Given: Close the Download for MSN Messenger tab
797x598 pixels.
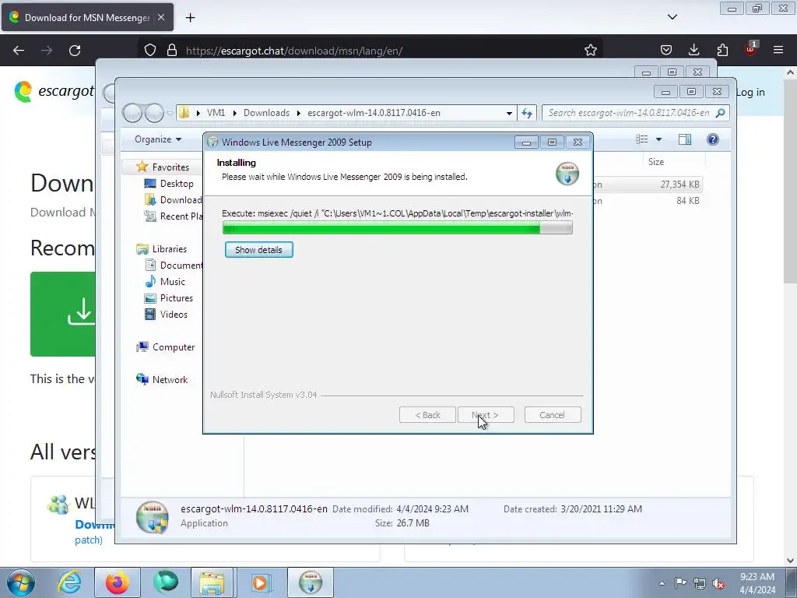Looking at the screenshot, I should (161, 17).
